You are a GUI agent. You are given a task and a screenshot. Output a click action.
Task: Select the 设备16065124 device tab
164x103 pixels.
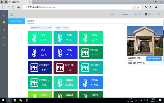[16, 21]
